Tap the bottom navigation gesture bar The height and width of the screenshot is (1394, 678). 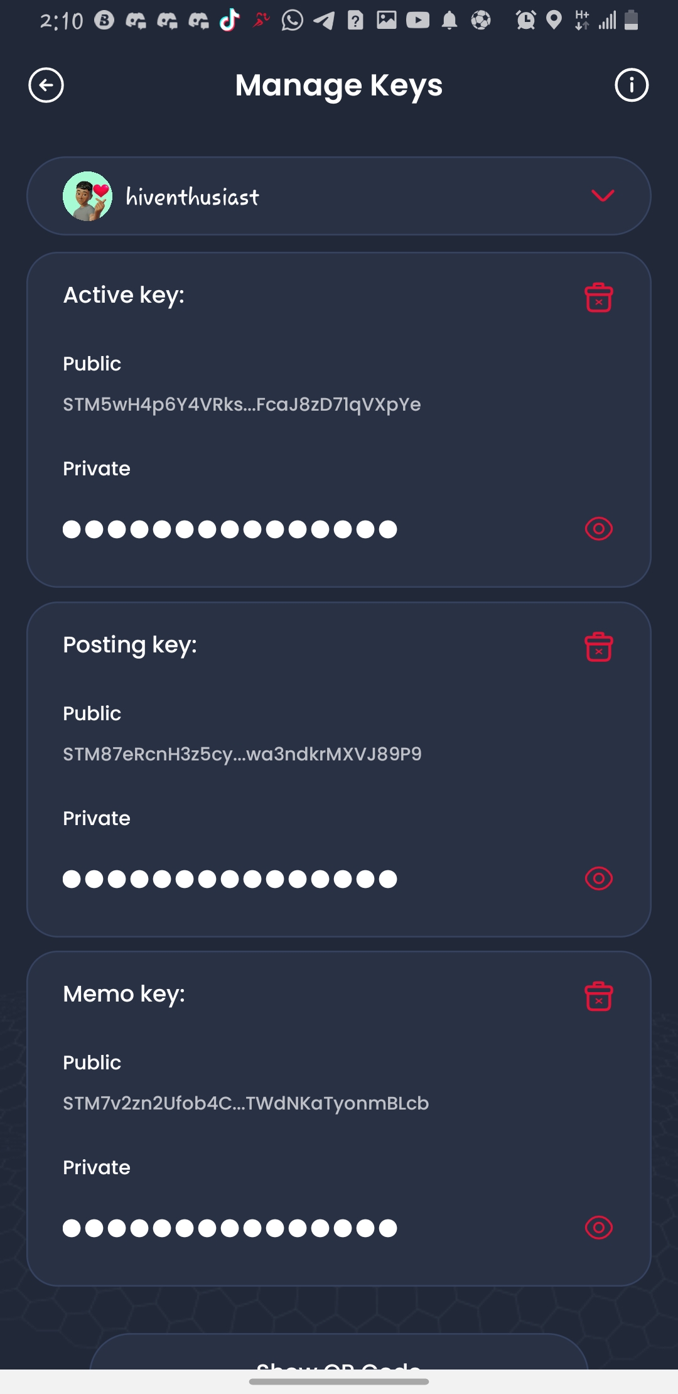click(x=339, y=1381)
